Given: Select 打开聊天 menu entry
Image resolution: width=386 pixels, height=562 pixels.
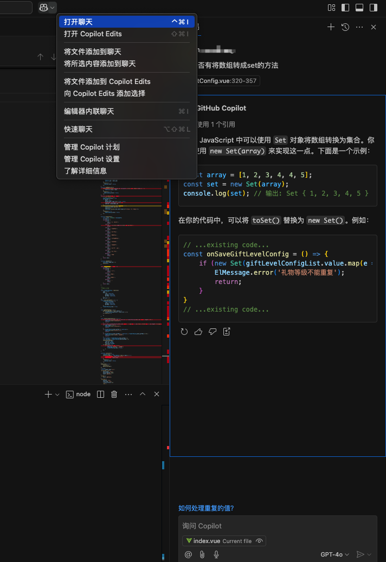Looking at the screenshot, I should [126, 22].
